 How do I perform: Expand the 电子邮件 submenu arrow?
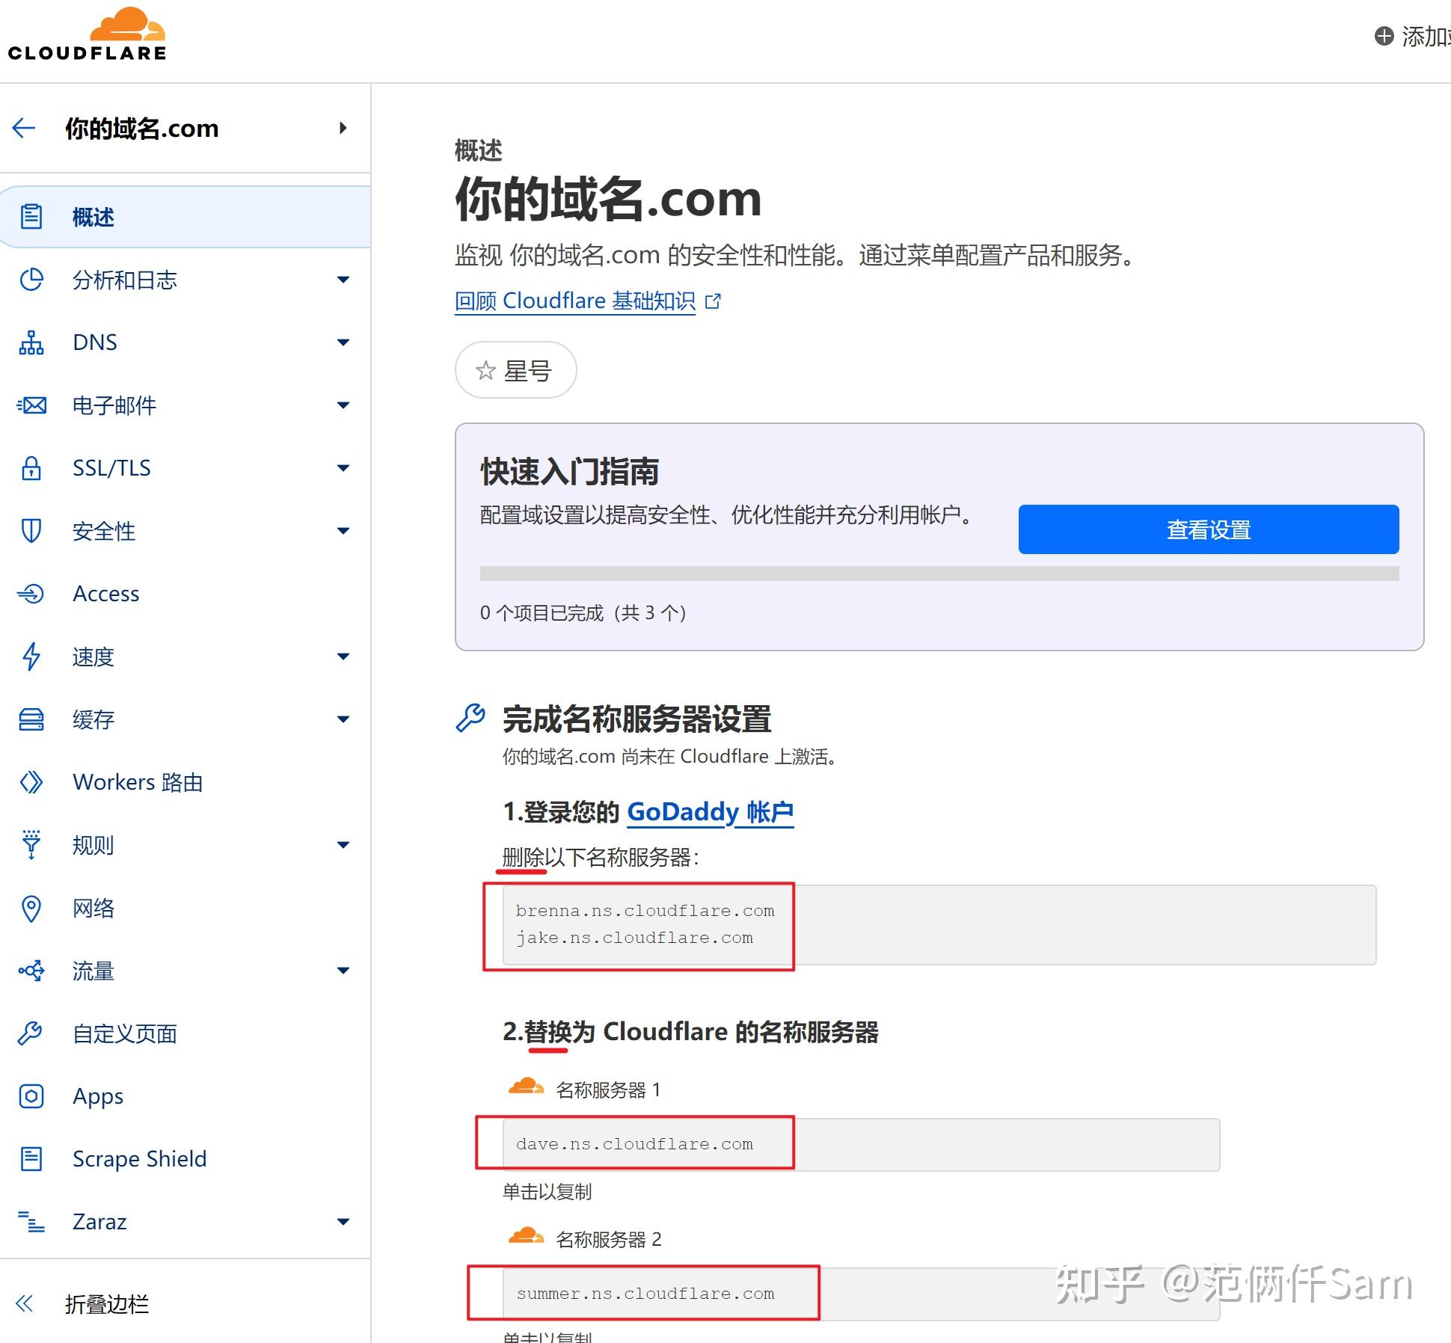(343, 405)
